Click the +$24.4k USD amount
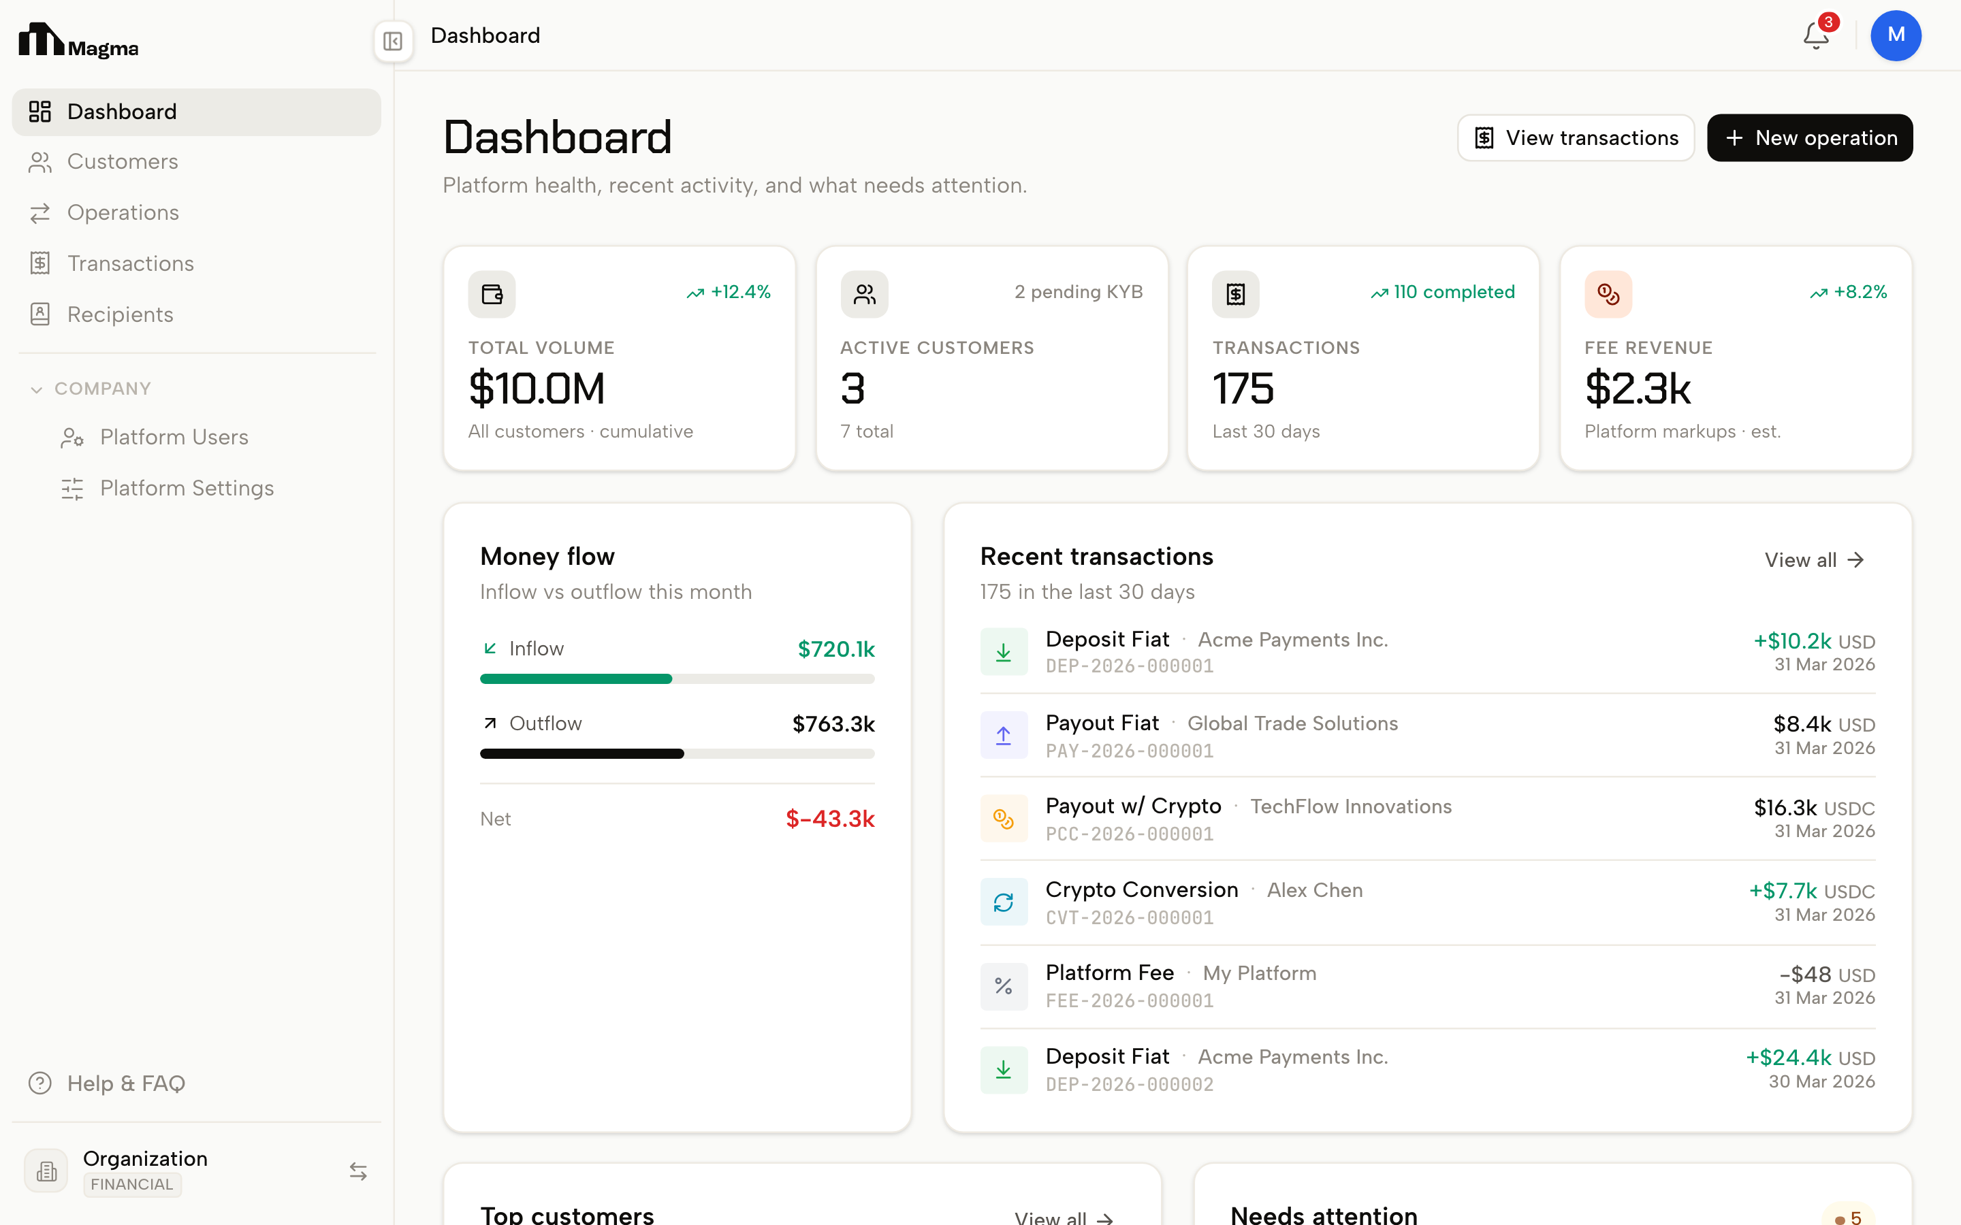 (1811, 1058)
